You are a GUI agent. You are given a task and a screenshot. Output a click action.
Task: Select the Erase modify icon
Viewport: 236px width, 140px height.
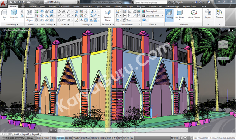77,20
